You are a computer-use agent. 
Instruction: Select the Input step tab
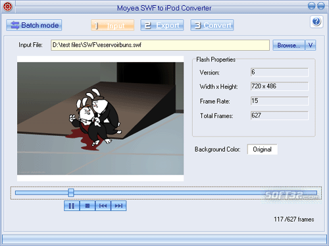coord(113,25)
